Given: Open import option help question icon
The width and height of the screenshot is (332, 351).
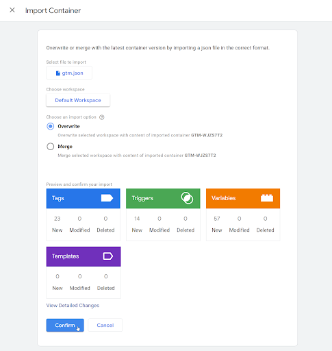Looking at the screenshot, I should pos(102,117).
